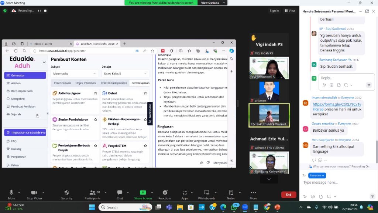Open the Notes tool
The height and width of the screenshot is (213, 378).
pyautogui.click(x=231, y=193)
